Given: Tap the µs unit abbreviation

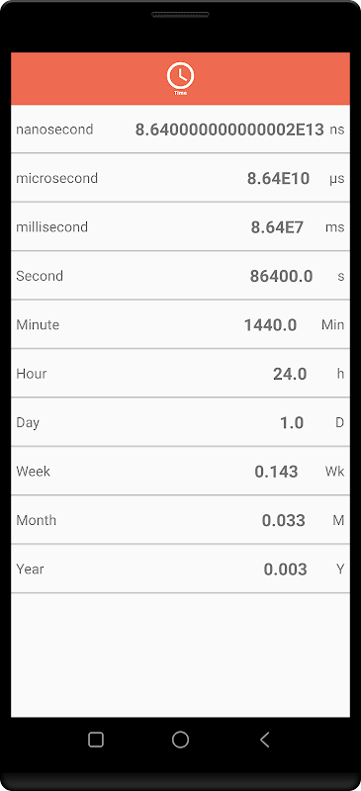Looking at the screenshot, I should click(x=336, y=179).
